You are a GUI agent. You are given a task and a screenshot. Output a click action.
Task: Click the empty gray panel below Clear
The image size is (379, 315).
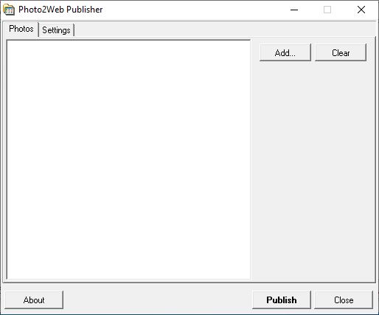pos(313,170)
